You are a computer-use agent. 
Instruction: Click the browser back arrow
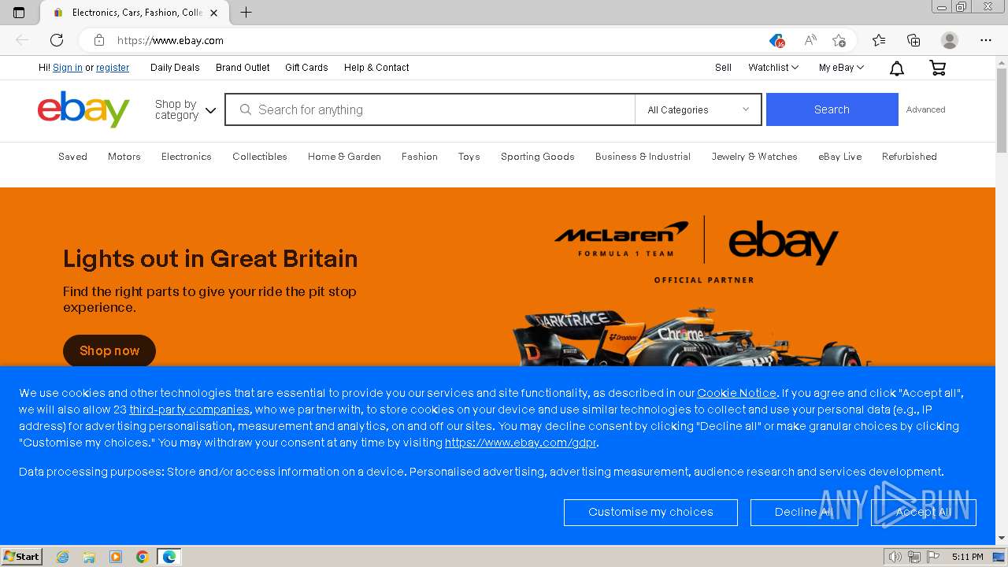tap(22, 40)
